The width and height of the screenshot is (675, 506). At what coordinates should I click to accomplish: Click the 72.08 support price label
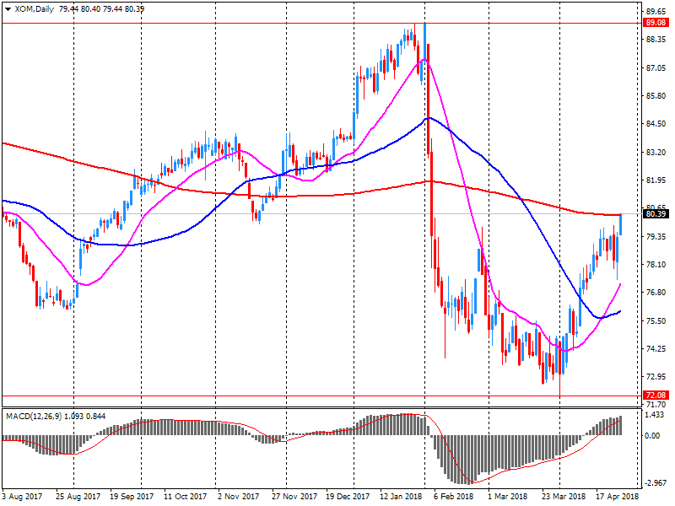point(656,395)
